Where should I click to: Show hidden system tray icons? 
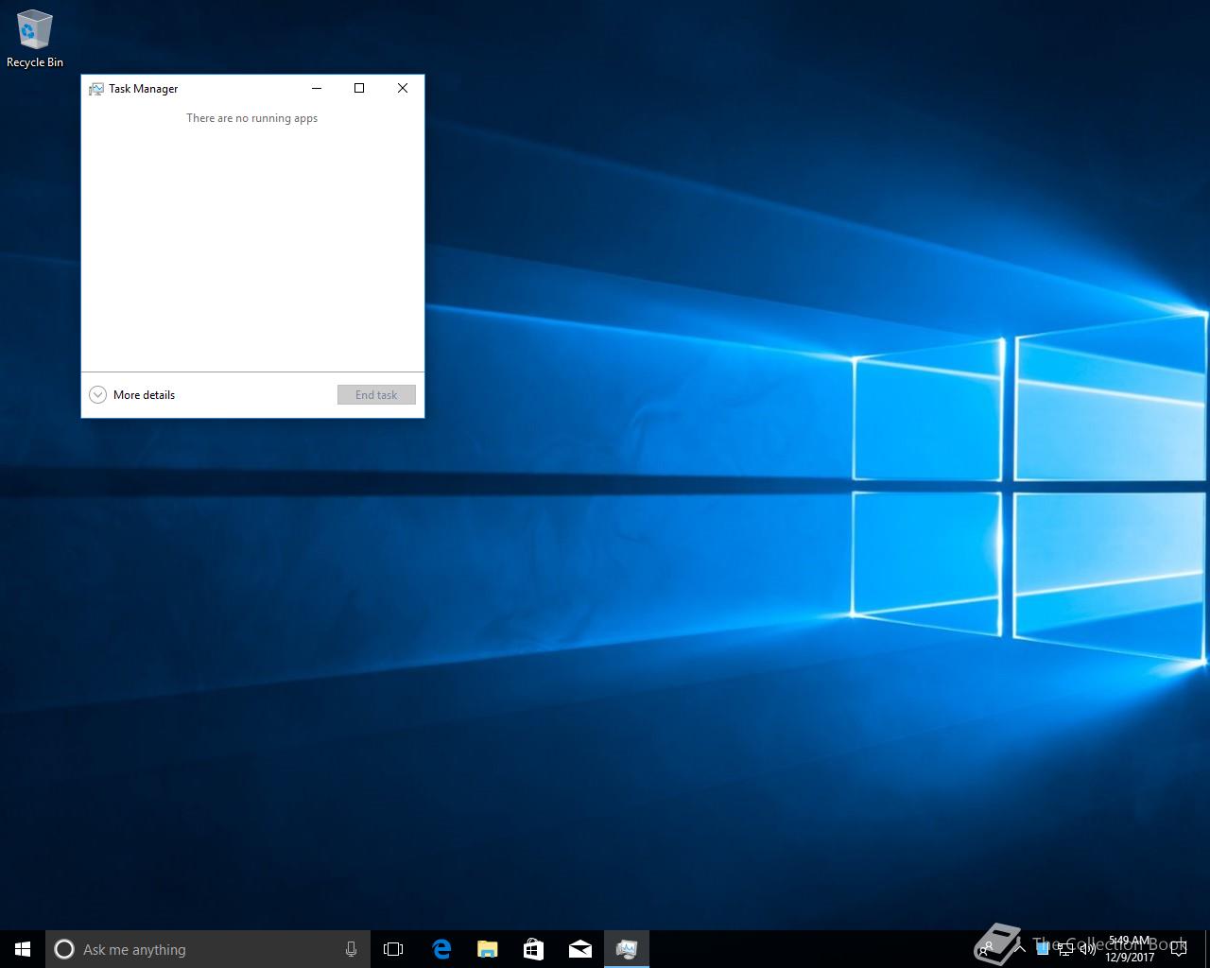click(1021, 949)
